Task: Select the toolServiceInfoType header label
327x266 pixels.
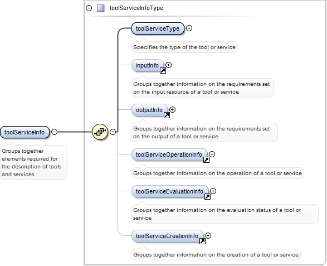Action: pyautogui.click(x=136, y=8)
